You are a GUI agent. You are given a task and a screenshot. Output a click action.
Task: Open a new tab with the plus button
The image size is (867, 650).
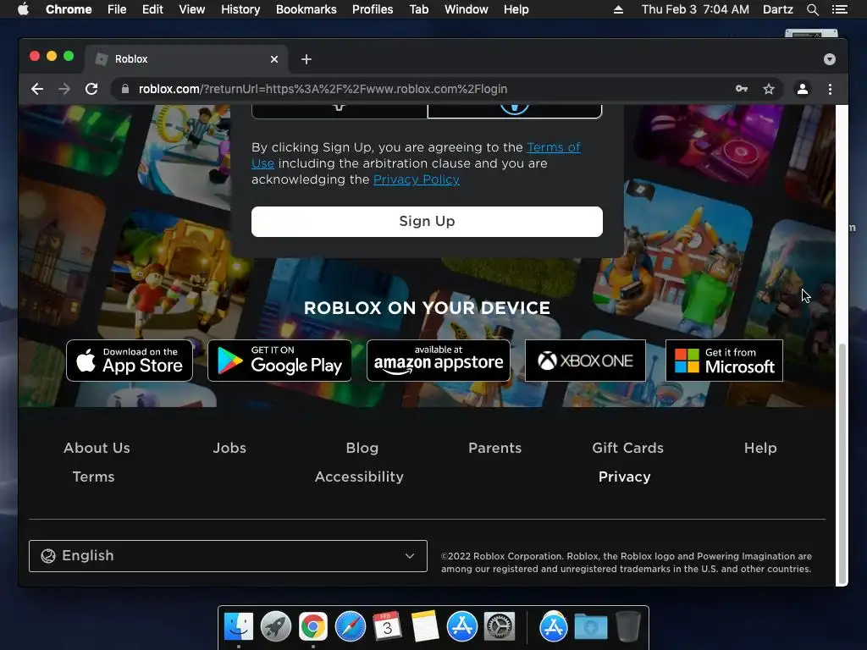[x=306, y=59]
